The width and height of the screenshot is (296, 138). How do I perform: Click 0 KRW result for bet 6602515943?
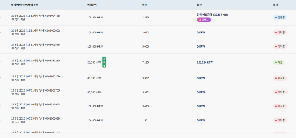201,106
